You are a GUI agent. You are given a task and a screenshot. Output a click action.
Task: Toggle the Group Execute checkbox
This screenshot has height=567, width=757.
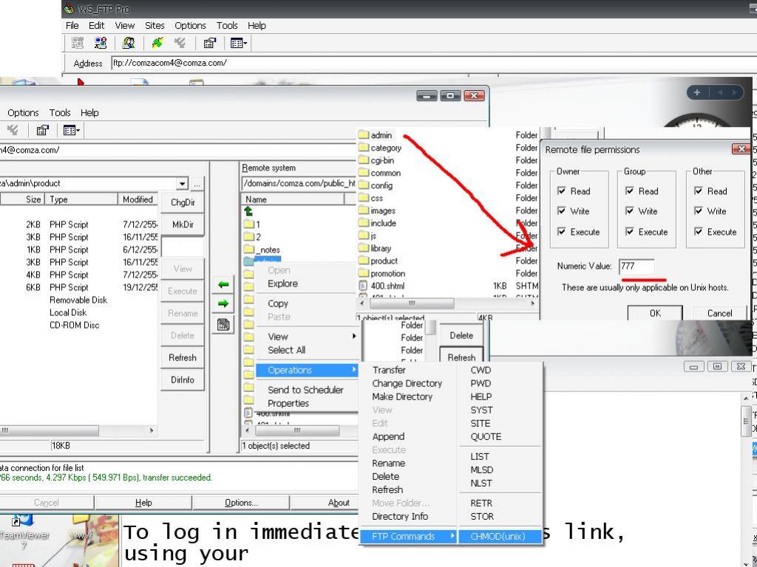630,231
